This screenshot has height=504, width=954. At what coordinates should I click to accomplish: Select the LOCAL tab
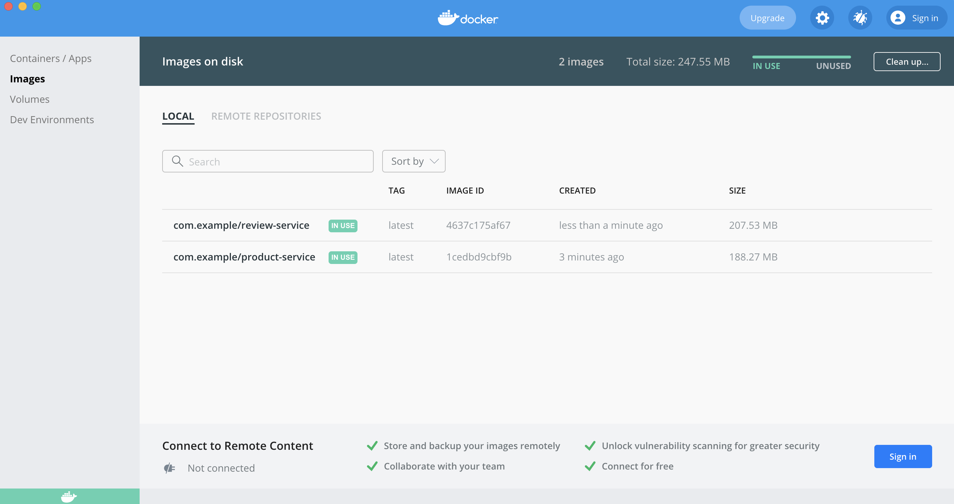tap(178, 116)
